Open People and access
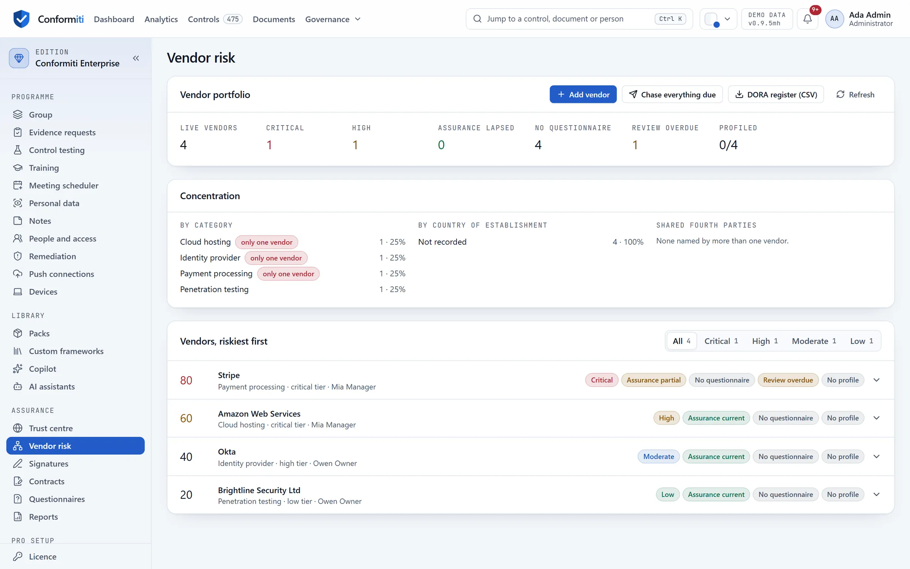 pyautogui.click(x=75, y=239)
